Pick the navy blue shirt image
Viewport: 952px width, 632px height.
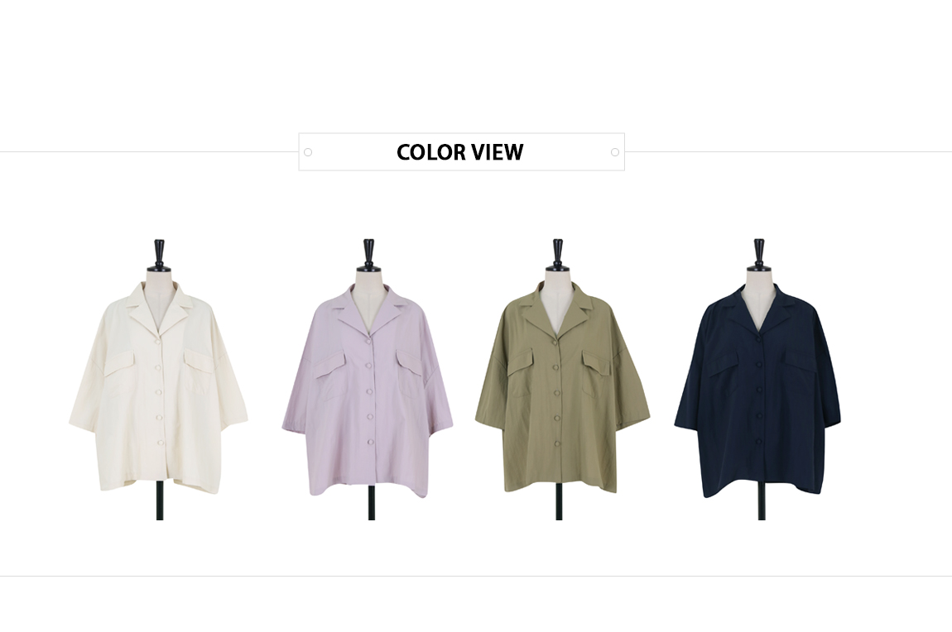[x=757, y=390]
